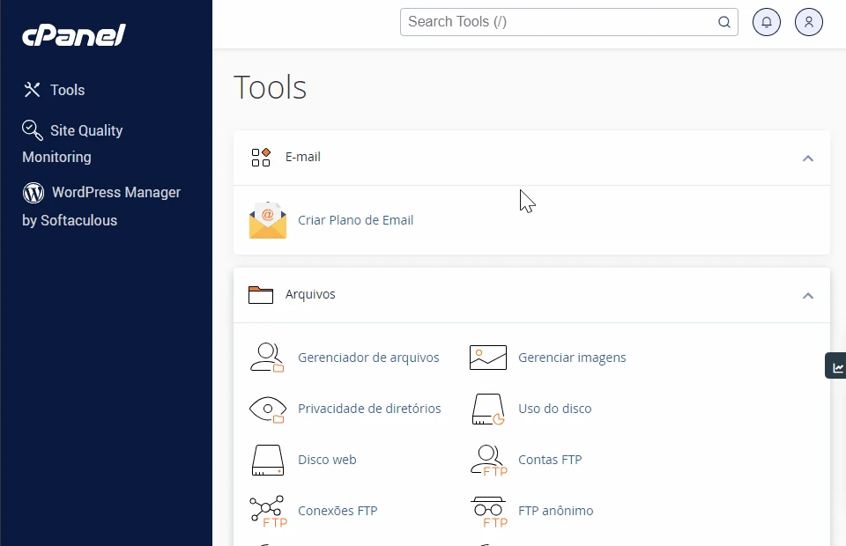Screen dimensions: 846x546
Task: Click the Conexões FTP icon
Action: click(267, 511)
